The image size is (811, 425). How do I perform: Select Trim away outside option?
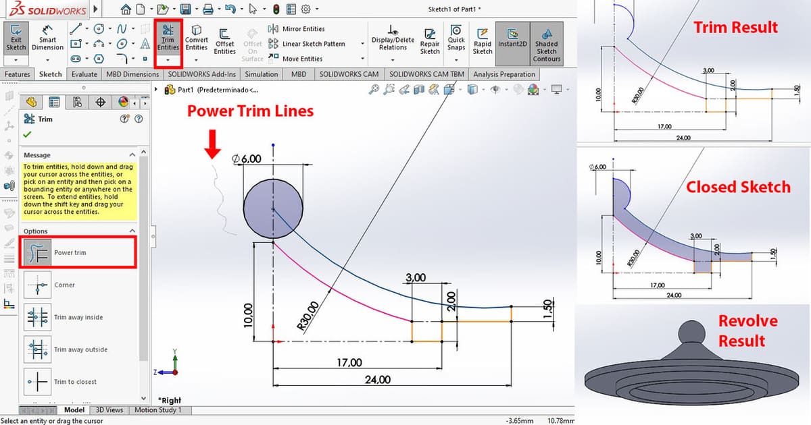[66, 349]
